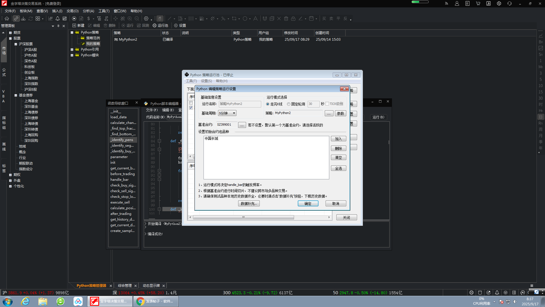Click the user account icon in title bar
The width and height of the screenshot is (545, 307).
(x=457, y=4)
